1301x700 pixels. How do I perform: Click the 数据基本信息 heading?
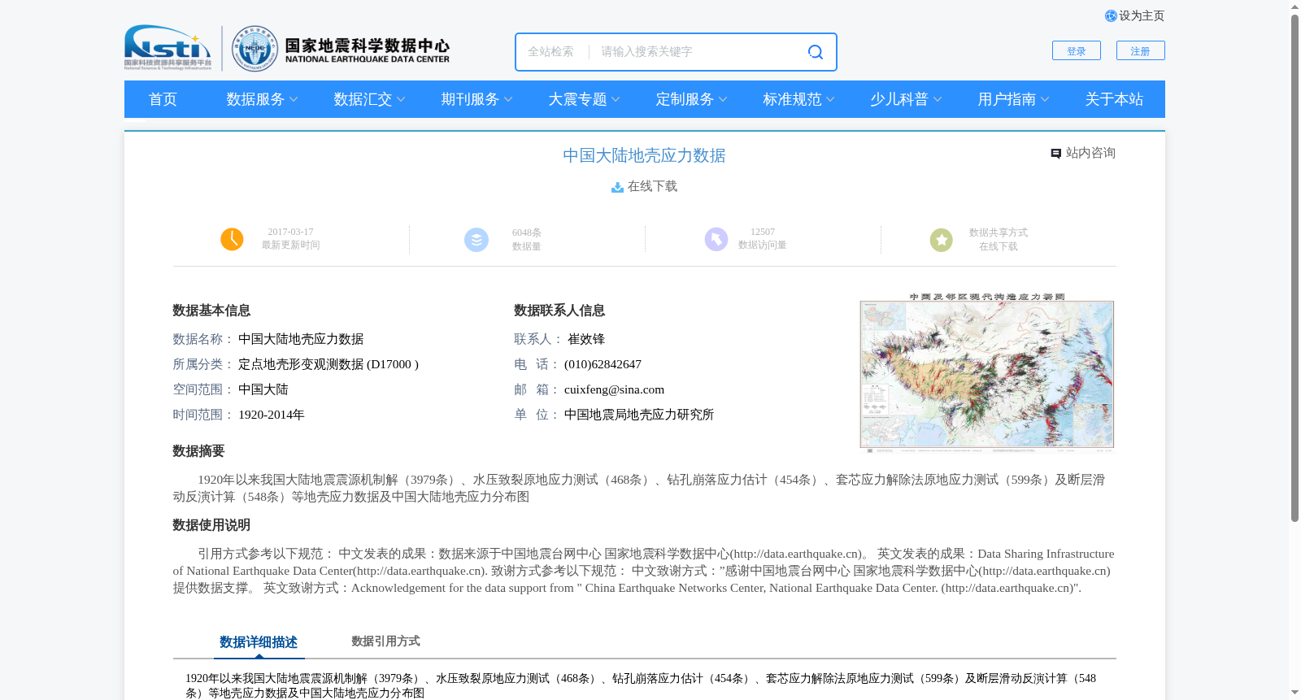(x=211, y=311)
